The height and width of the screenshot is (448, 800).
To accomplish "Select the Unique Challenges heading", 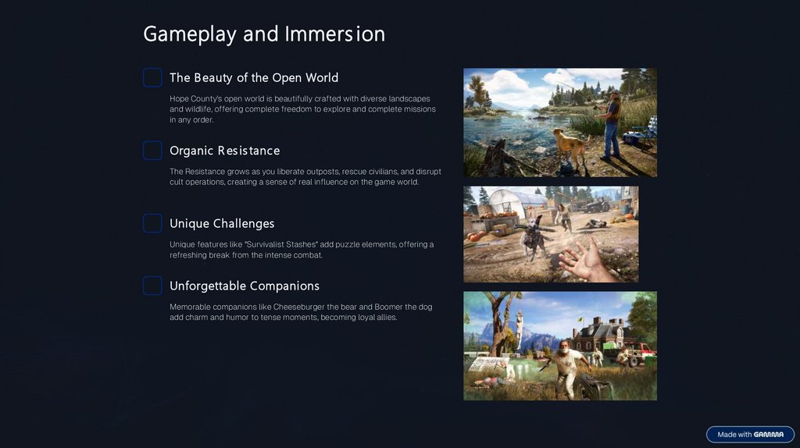I will 222,223.
